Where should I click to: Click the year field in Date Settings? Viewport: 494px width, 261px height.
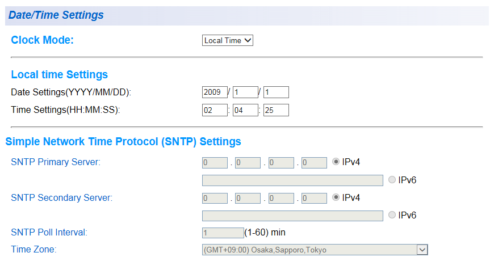tap(215, 92)
